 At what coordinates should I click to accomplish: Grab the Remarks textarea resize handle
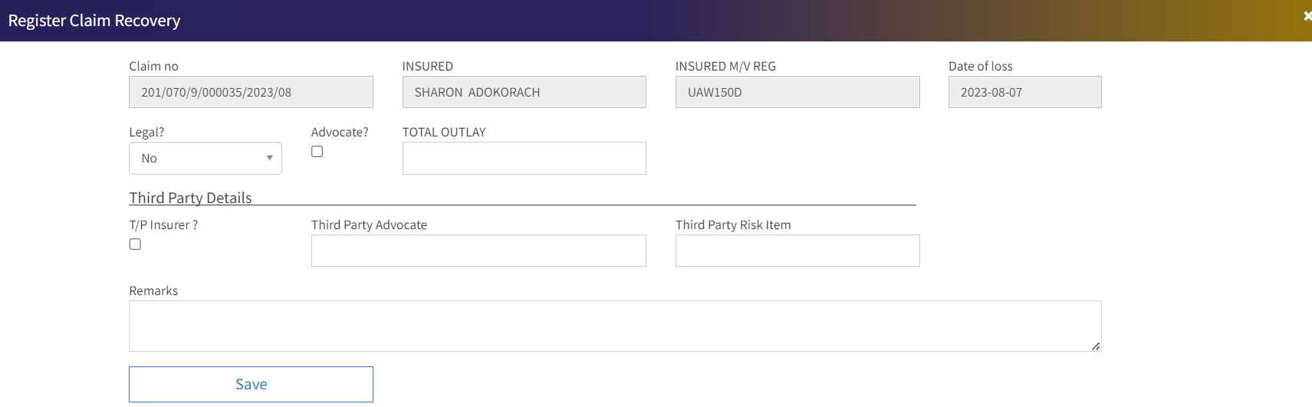tap(1096, 346)
